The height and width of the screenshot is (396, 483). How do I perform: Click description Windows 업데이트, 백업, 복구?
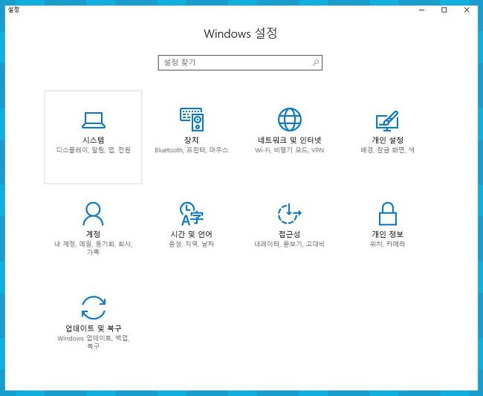[x=94, y=342]
